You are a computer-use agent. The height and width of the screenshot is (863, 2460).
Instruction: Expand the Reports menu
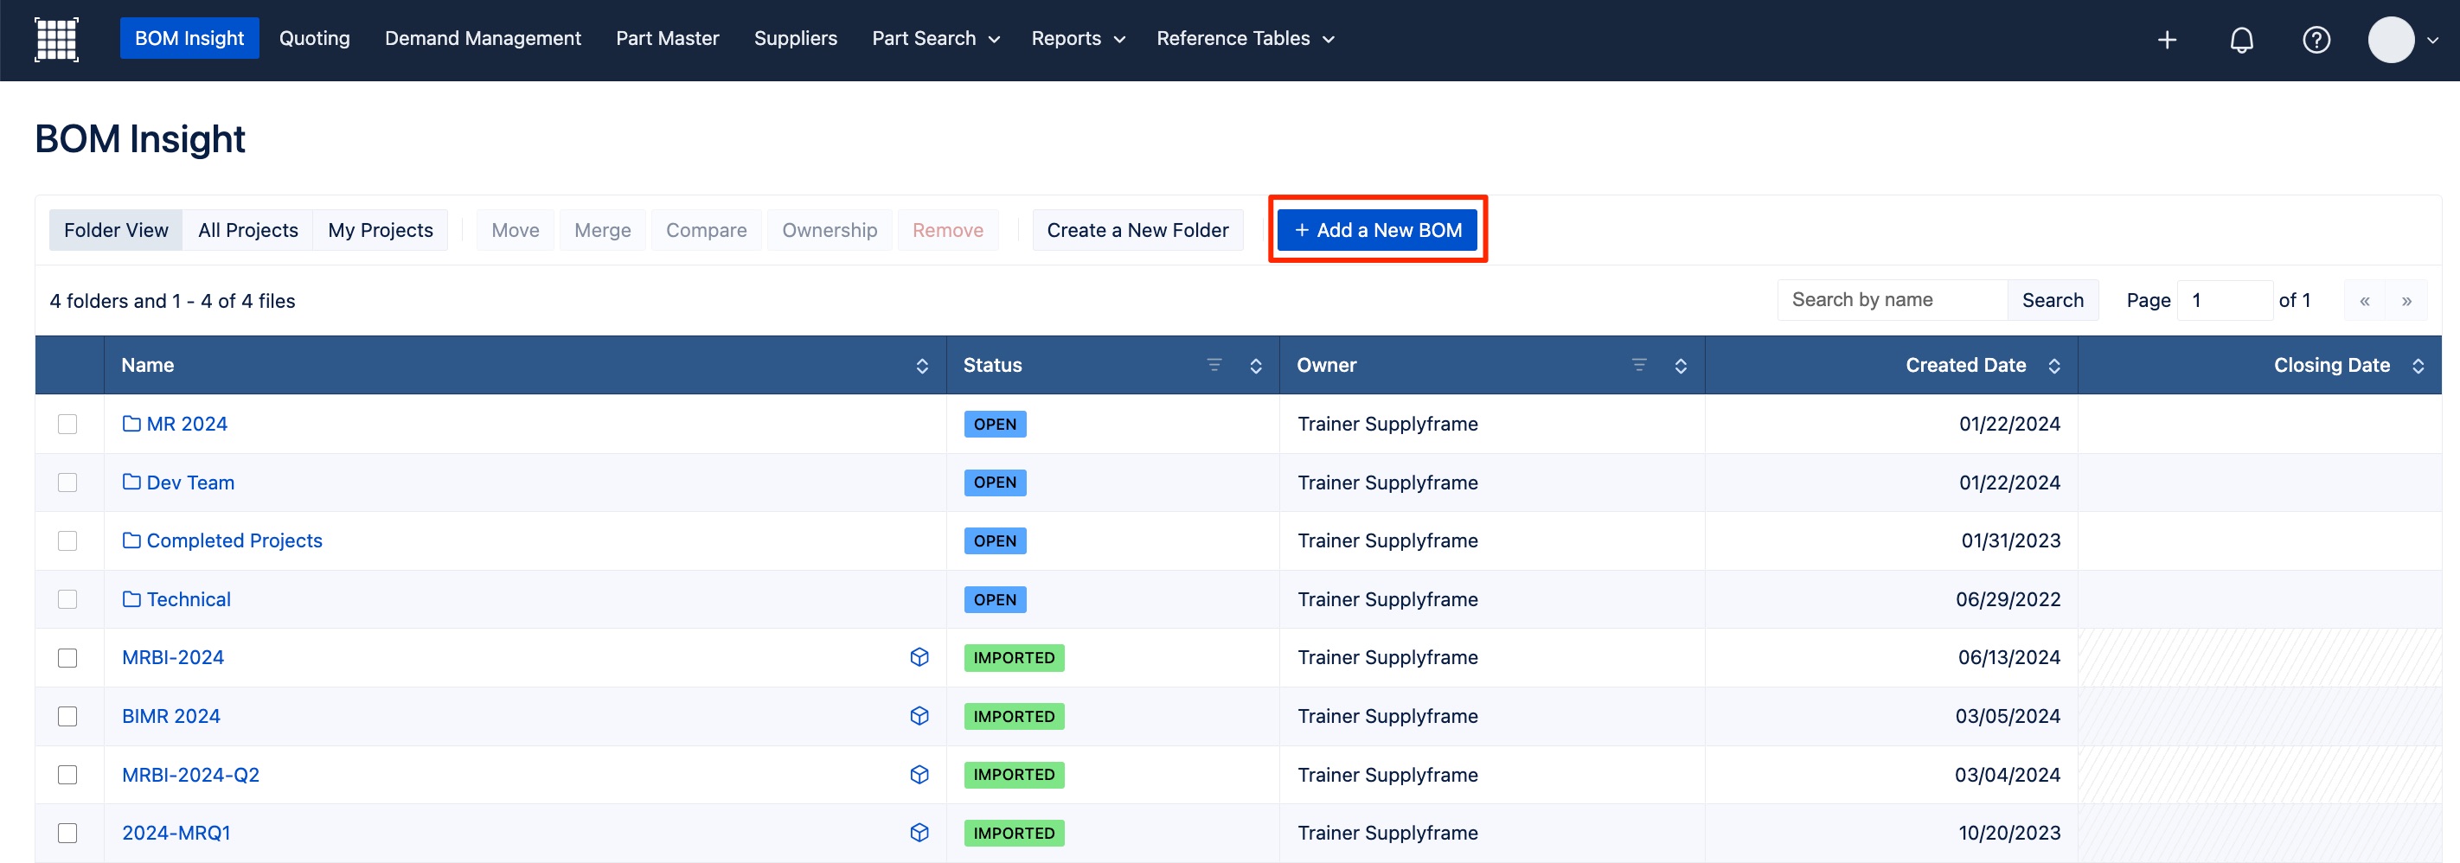pos(1077,39)
